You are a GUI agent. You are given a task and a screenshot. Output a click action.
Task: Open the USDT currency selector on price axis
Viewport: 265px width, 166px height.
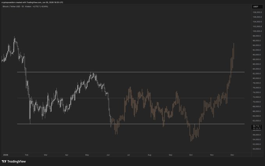point(256,7)
